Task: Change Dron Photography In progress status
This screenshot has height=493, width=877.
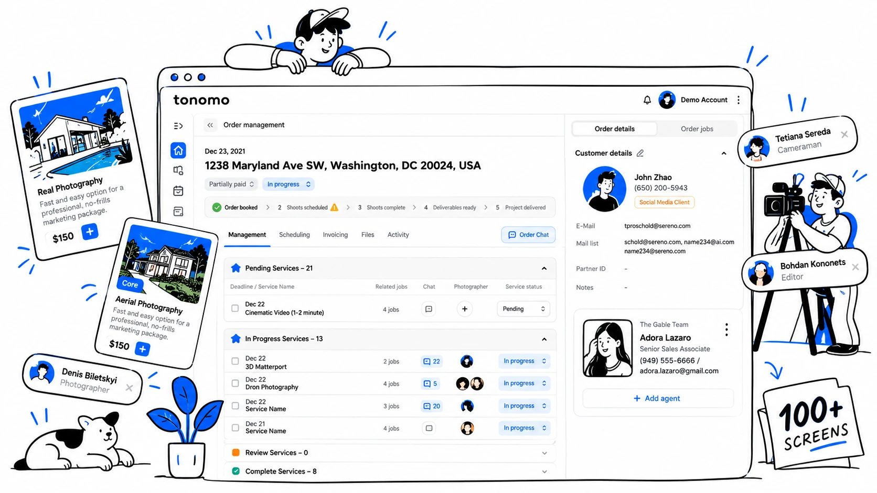Action: click(x=525, y=384)
